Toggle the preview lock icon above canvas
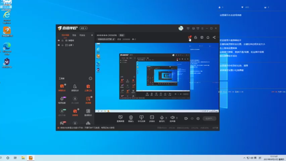 (x=196, y=38)
